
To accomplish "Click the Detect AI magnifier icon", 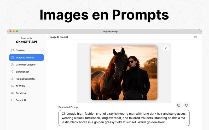I will [x=12, y=100].
